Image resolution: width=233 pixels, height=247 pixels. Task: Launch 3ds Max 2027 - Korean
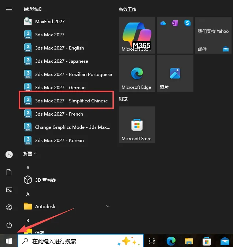[x=68, y=140]
